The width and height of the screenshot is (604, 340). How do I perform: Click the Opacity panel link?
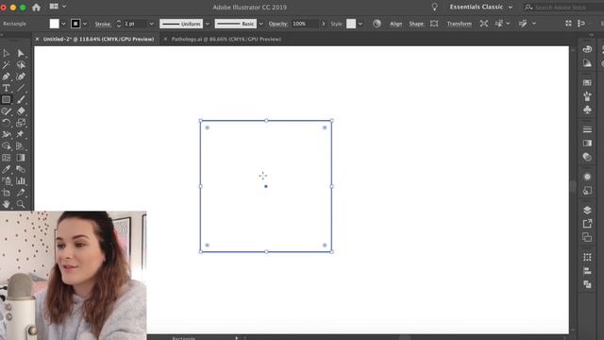(x=278, y=24)
